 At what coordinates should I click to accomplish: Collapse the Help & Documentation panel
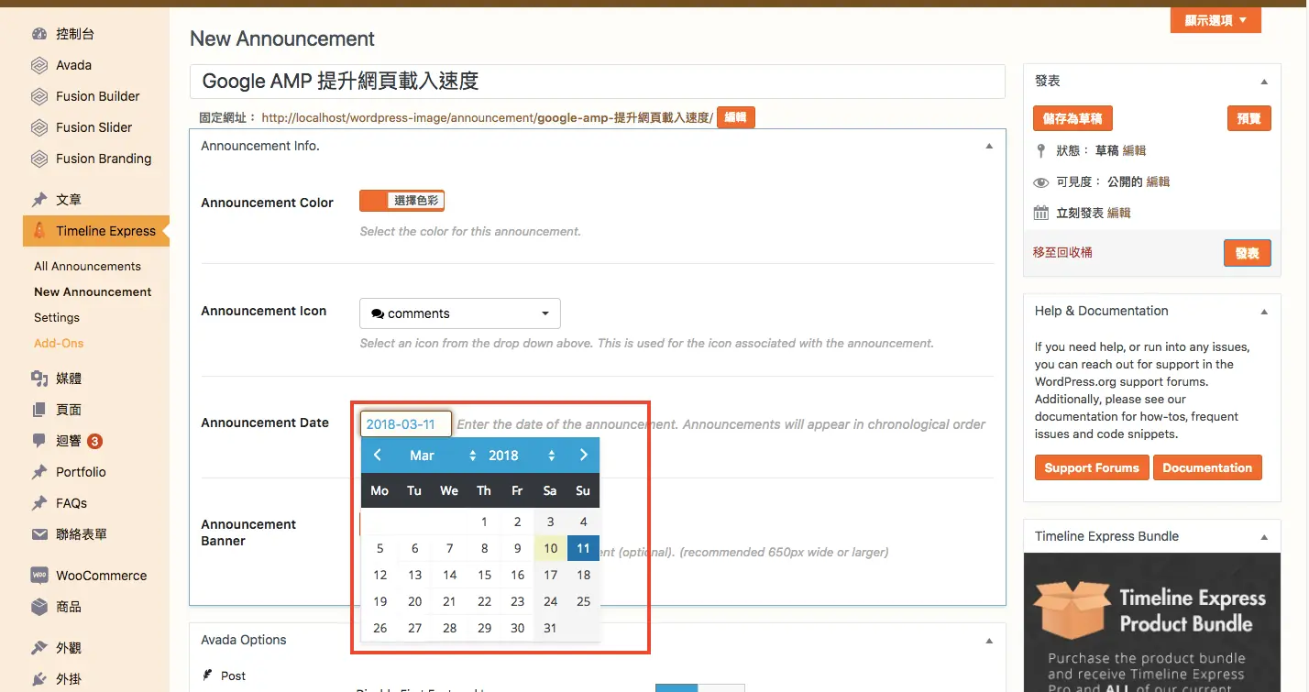click(x=1264, y=312)
